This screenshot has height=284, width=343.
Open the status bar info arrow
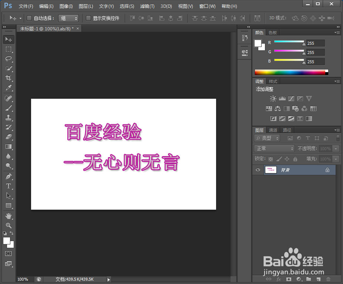pos(108,280)
